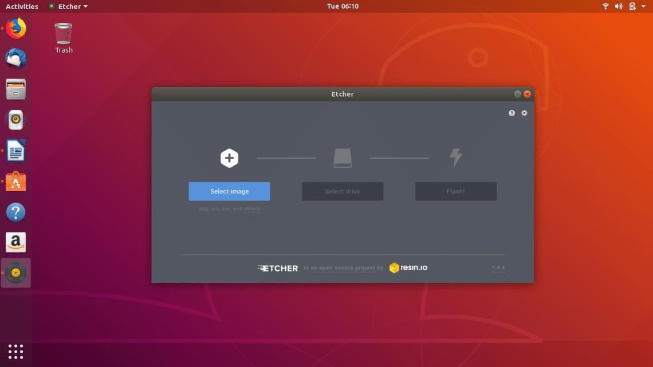
Task: Open the Etcher application menu in the top bar
Action: click(x=68, y=6)
